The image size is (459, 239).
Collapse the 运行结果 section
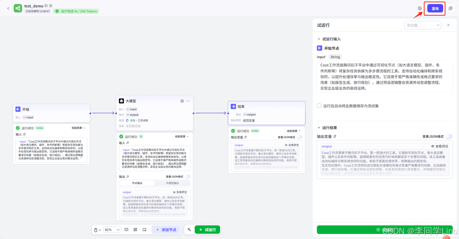pos(319,128)
